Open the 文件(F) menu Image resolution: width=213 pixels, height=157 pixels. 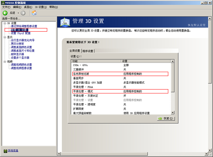click(x=6, y=7)
